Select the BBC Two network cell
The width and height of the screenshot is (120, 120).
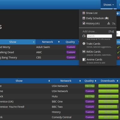(57, 107)
